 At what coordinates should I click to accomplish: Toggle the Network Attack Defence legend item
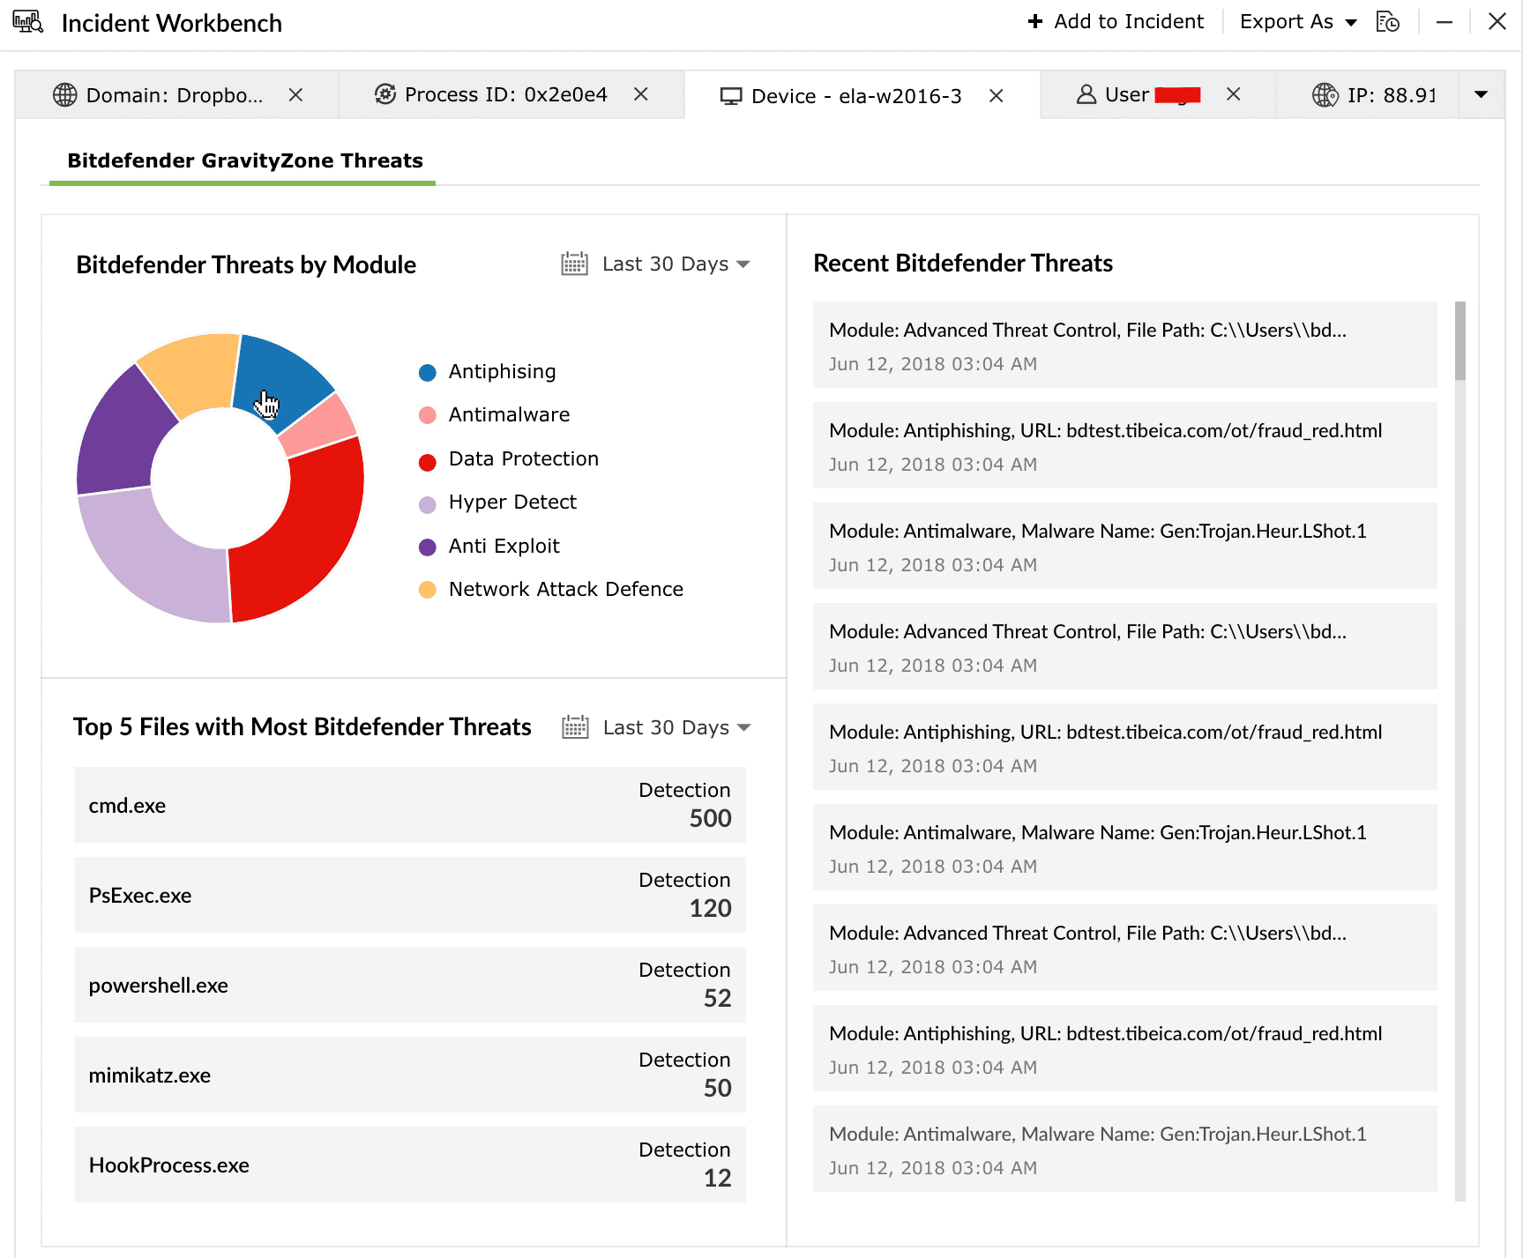tap(550, 590)
